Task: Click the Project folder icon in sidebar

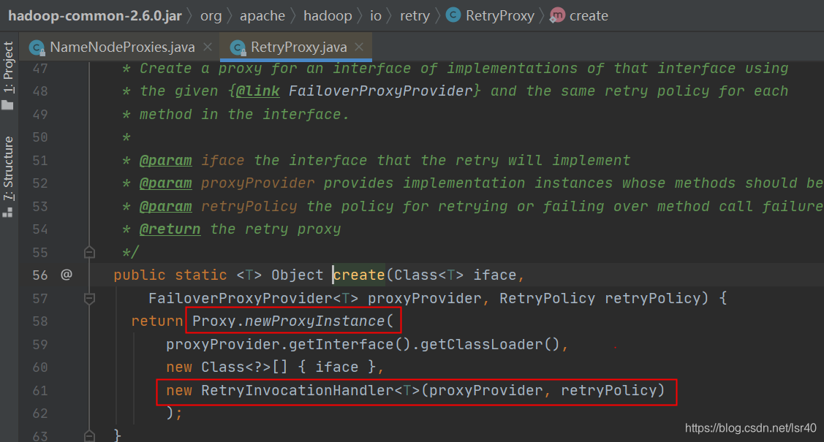Action: [x=7, y=105]
